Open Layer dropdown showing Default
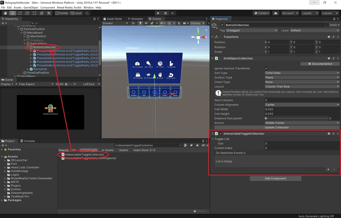 coord(315,30)
